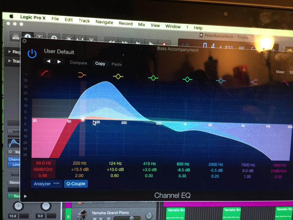Click the EQ thumbnail in the channel strip
This screenshot has width=293, height=220.
(14, 143)
